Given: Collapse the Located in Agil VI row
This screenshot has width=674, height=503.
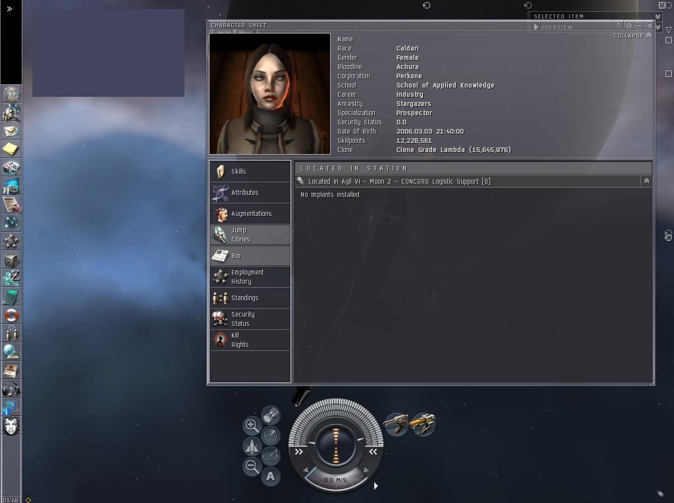Looking at the screenshot, I should pos(646,181).
